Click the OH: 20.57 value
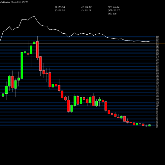The image size is (165, 165). [x=114, y=11]
